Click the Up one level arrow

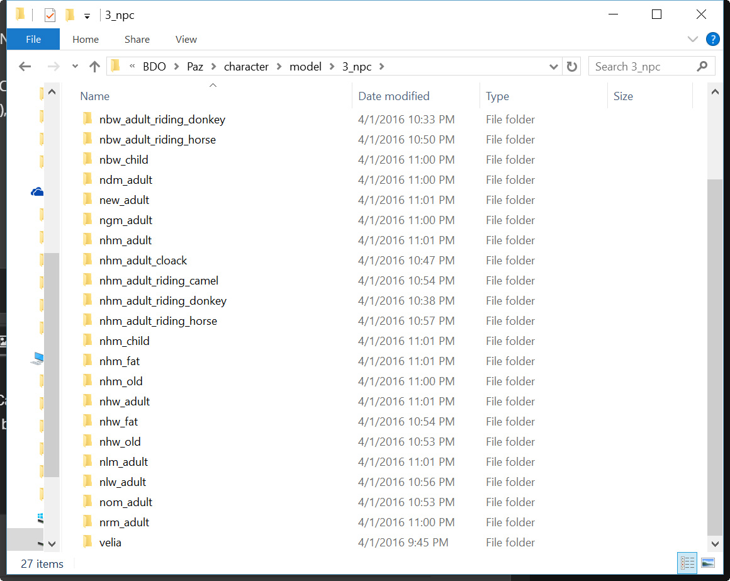point(94,67)
